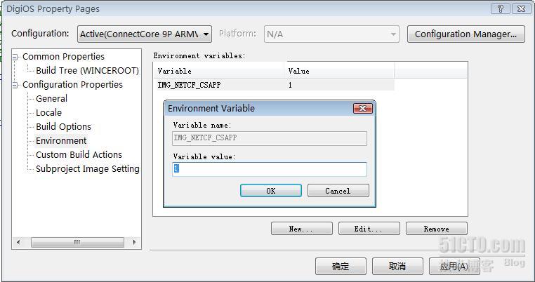Select Build Tree (WINCEROOT) tree item

[87, 71]
